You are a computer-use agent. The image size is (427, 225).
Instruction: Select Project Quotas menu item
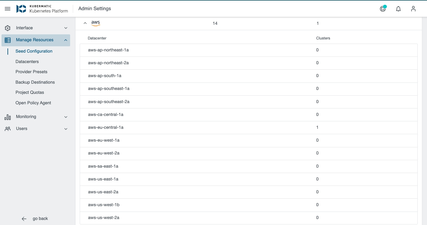tap(30, 92)
